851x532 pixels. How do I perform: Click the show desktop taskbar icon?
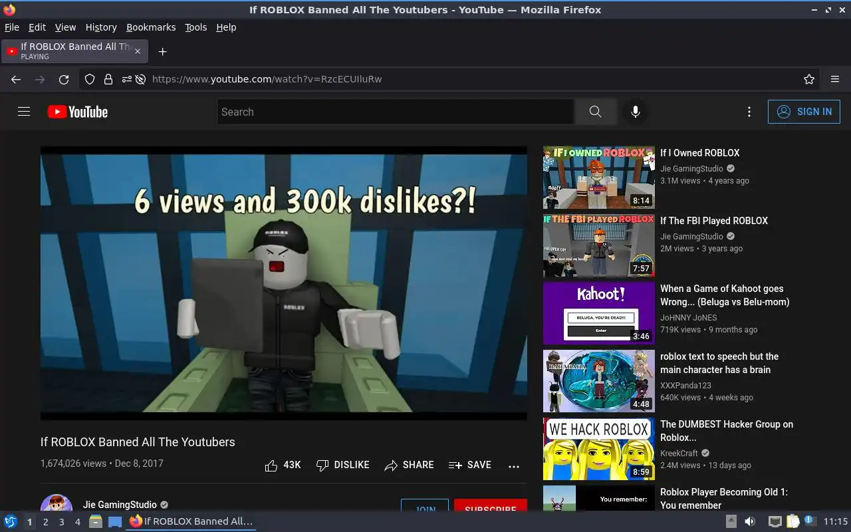(115, 521)
